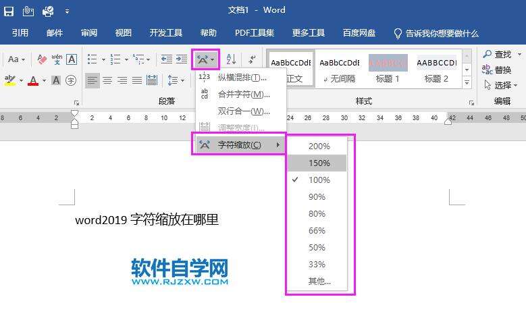Choose 150% character scaling
This screenshot has width=526, height=322.
[x=317, y=163]
